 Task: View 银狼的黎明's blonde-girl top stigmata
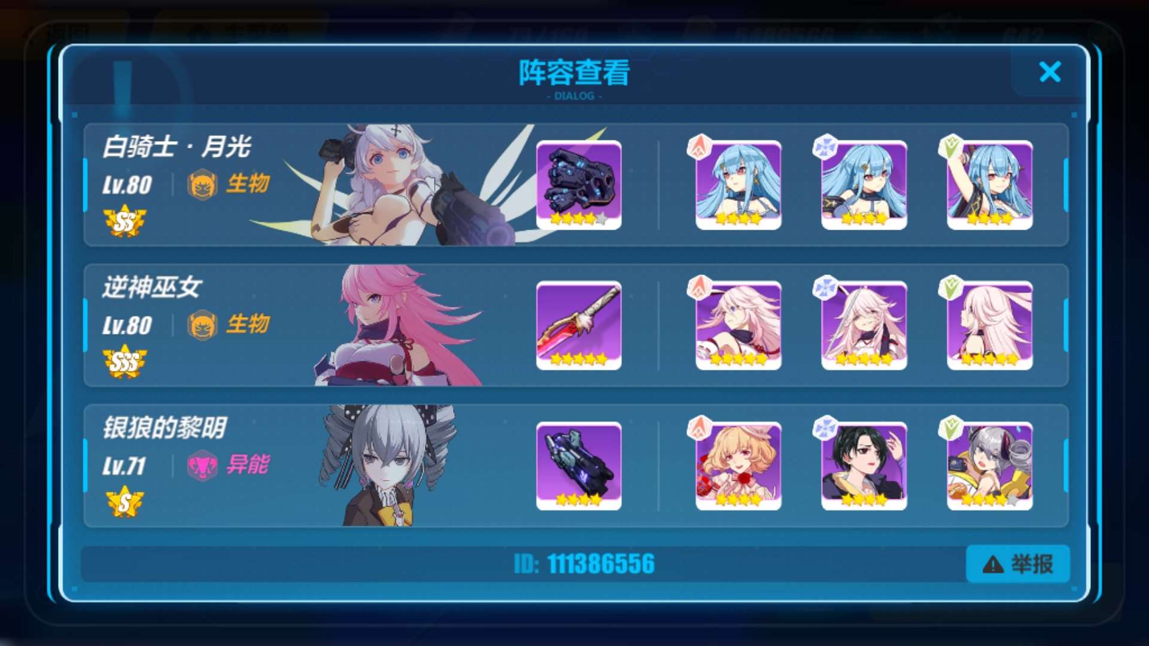[x=738, y=466]
